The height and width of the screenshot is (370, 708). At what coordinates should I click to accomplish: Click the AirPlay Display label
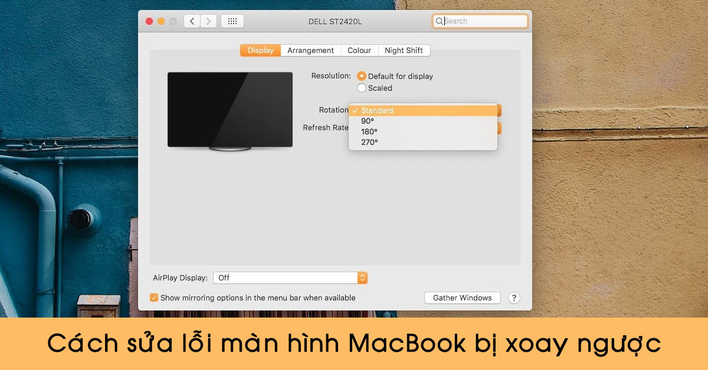(180, 277)
